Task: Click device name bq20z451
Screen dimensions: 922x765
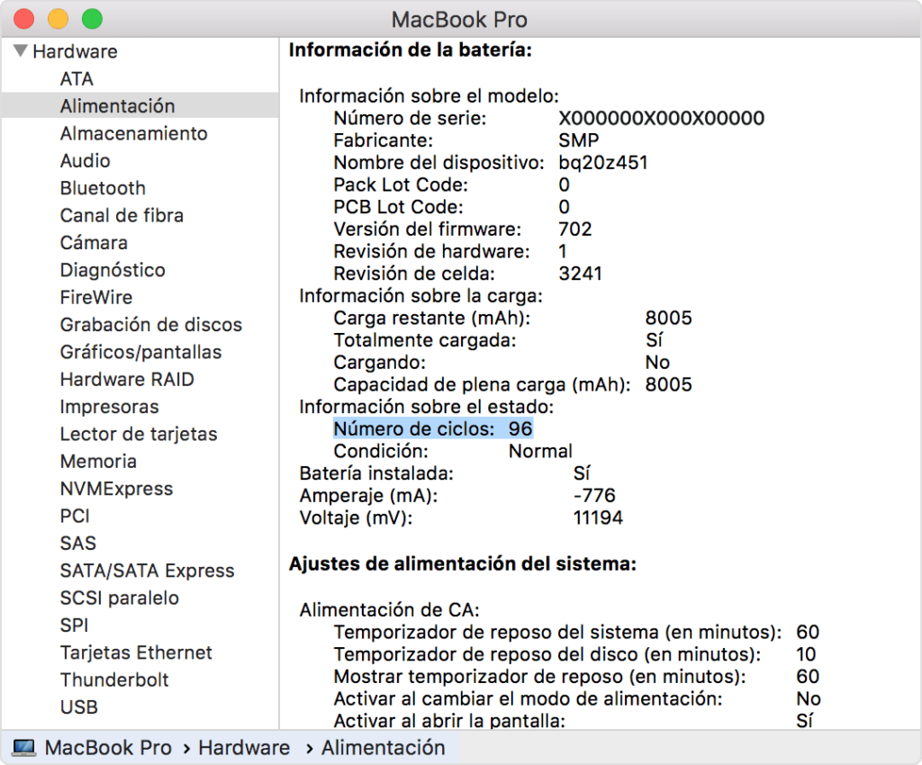Action: coord(603,163)
